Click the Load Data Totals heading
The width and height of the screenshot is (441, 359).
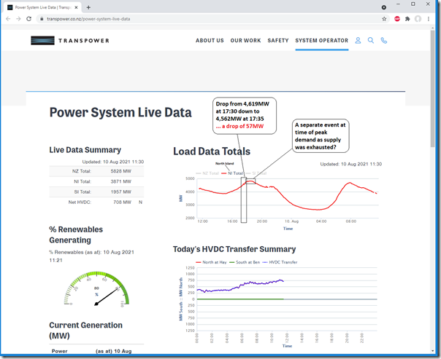[x=212, y=151]
